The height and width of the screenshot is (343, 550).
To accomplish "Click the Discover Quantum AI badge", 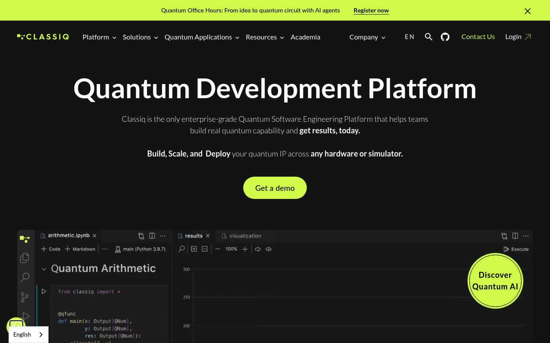I will point(495,281).
